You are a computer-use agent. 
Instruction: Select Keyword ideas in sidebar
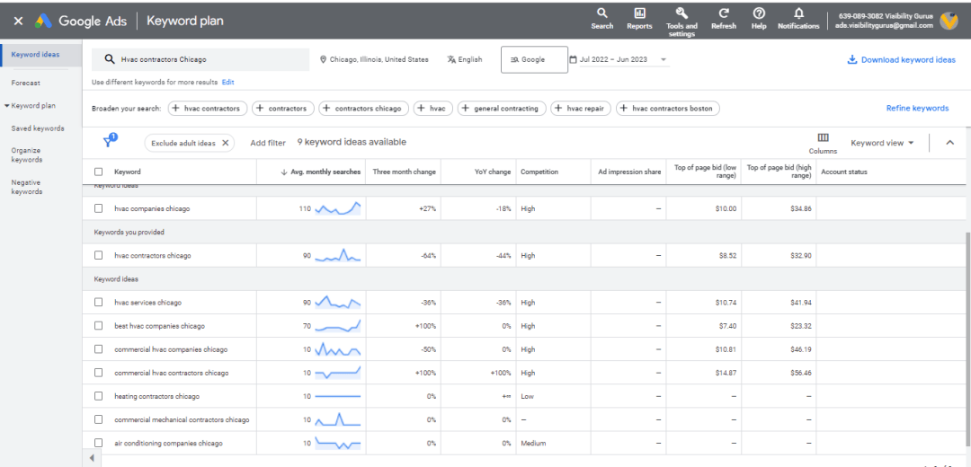click(35, 55)
